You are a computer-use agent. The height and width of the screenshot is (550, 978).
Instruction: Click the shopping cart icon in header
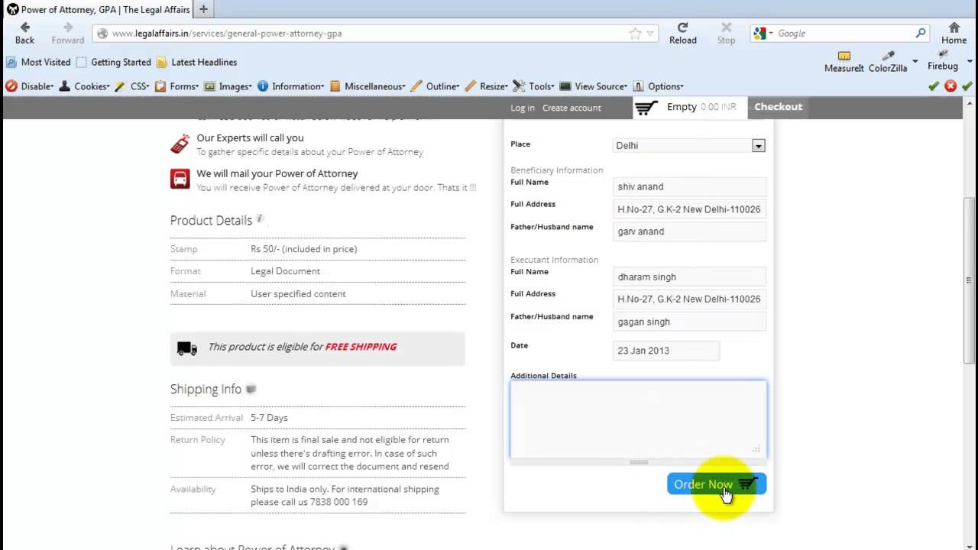click(x=646, y=108)
